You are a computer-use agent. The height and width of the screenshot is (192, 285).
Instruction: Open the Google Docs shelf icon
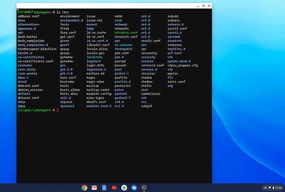104,187
